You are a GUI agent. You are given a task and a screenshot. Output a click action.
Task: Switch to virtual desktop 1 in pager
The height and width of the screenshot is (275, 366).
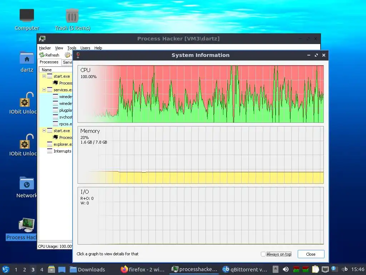pos(16,269)
